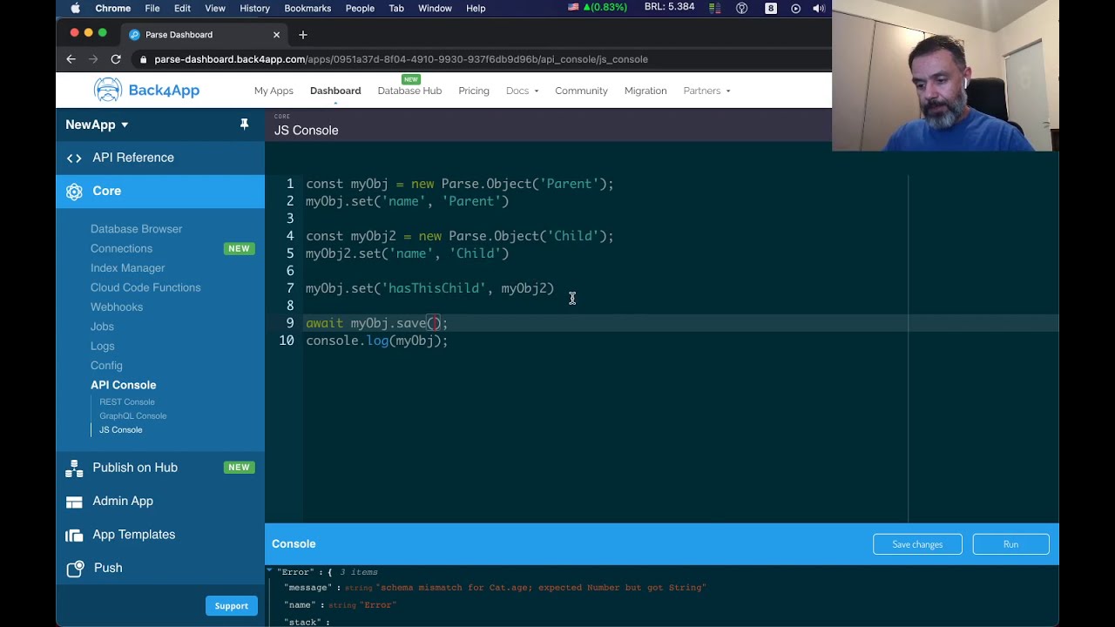Open the GraphQL Console

(x=132, y=415)
